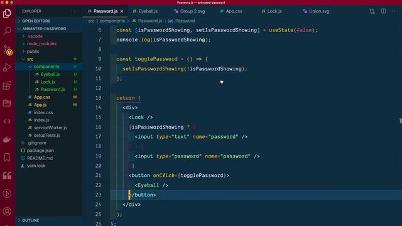The height and width of the screenshot is (226, 402).
Task: Open the Run and Debug view
Action: [7, 67]
